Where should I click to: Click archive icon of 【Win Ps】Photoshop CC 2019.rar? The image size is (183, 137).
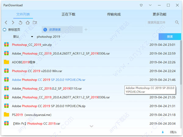click(6, 123)
